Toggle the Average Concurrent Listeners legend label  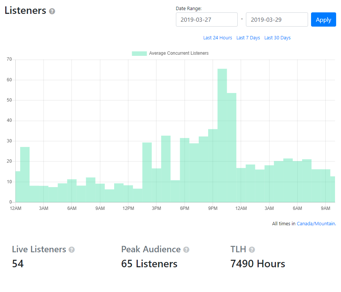tap(179, 53)
